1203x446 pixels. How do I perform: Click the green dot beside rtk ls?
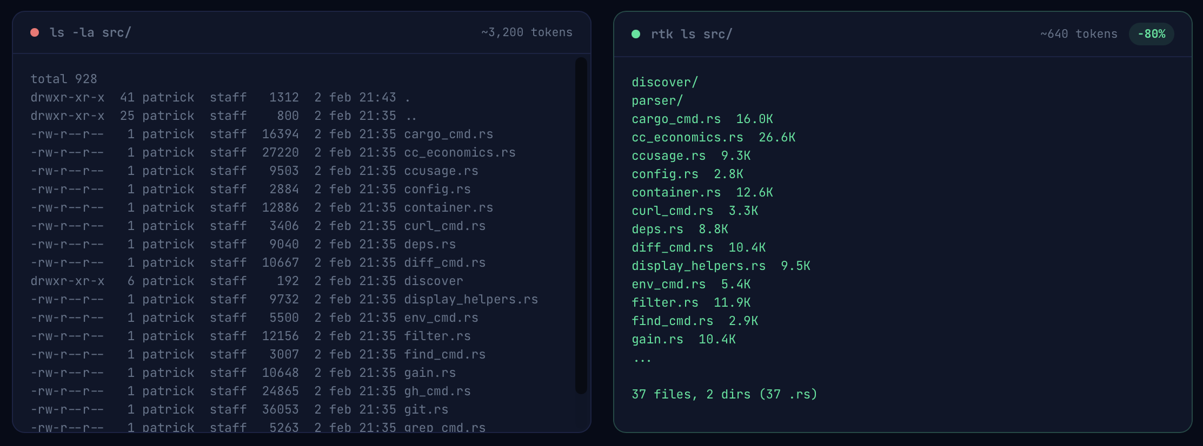tap(636, 34)
